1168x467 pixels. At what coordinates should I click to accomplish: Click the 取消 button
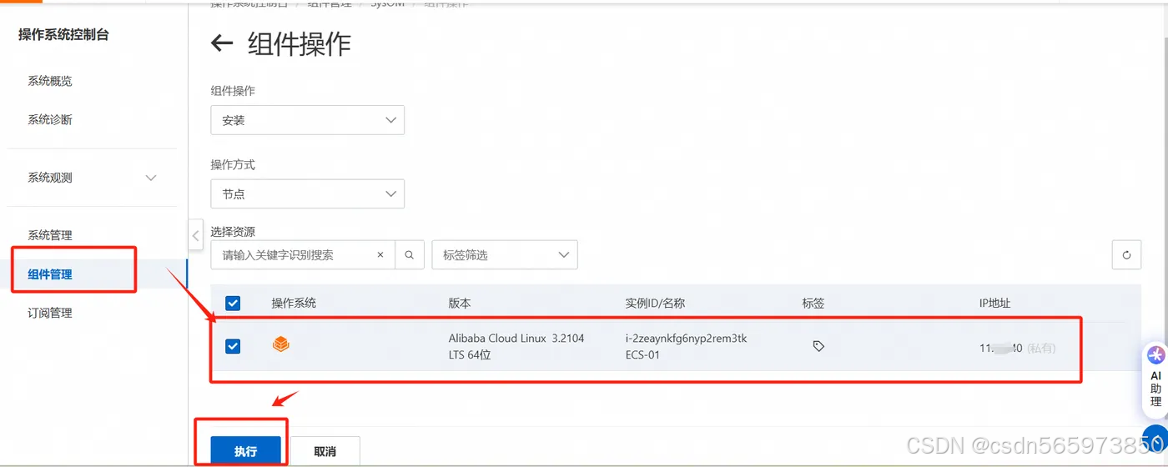click(x=325, y=451)
